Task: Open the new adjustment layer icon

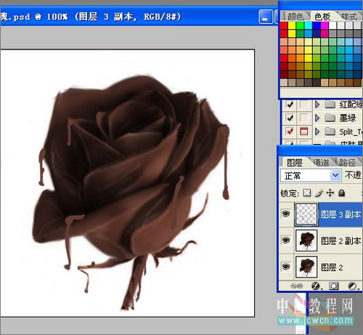Action: (353, 286)
